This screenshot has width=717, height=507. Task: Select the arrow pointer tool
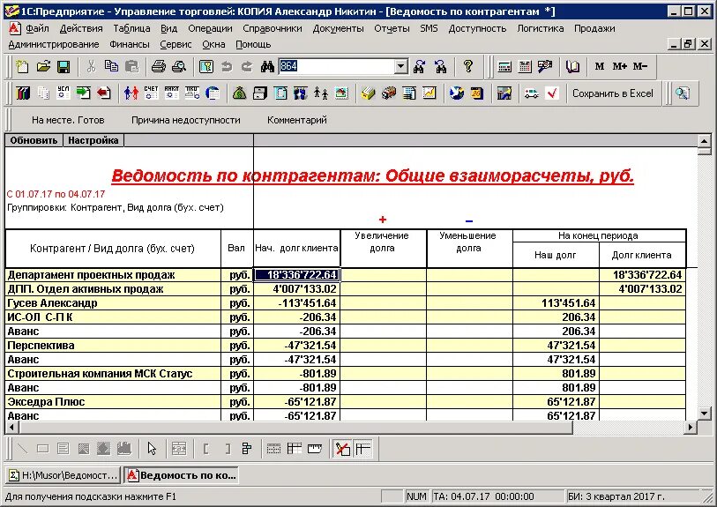point(153,449)
